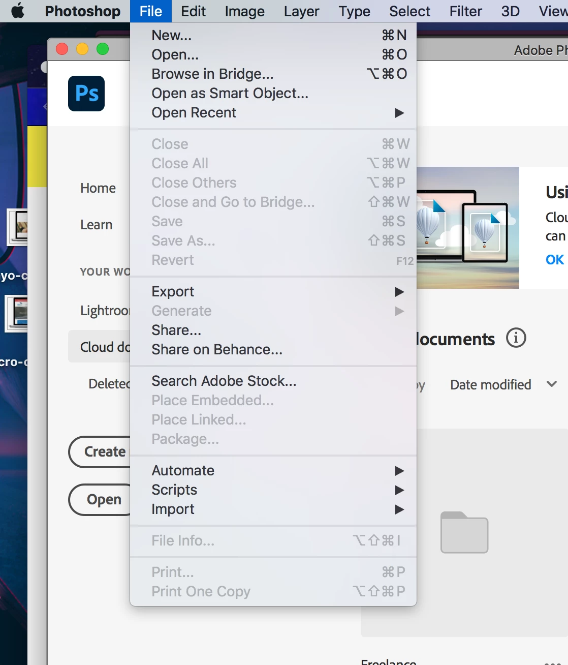Select Browse in Bridge...
The width and height of the screenshot is (568, 665).
pyautogui.click(x=273, y=74)
